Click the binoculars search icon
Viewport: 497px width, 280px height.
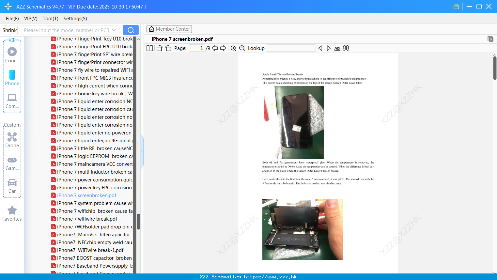[346, 48]
